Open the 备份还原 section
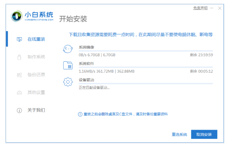 (x=36, y=75)
